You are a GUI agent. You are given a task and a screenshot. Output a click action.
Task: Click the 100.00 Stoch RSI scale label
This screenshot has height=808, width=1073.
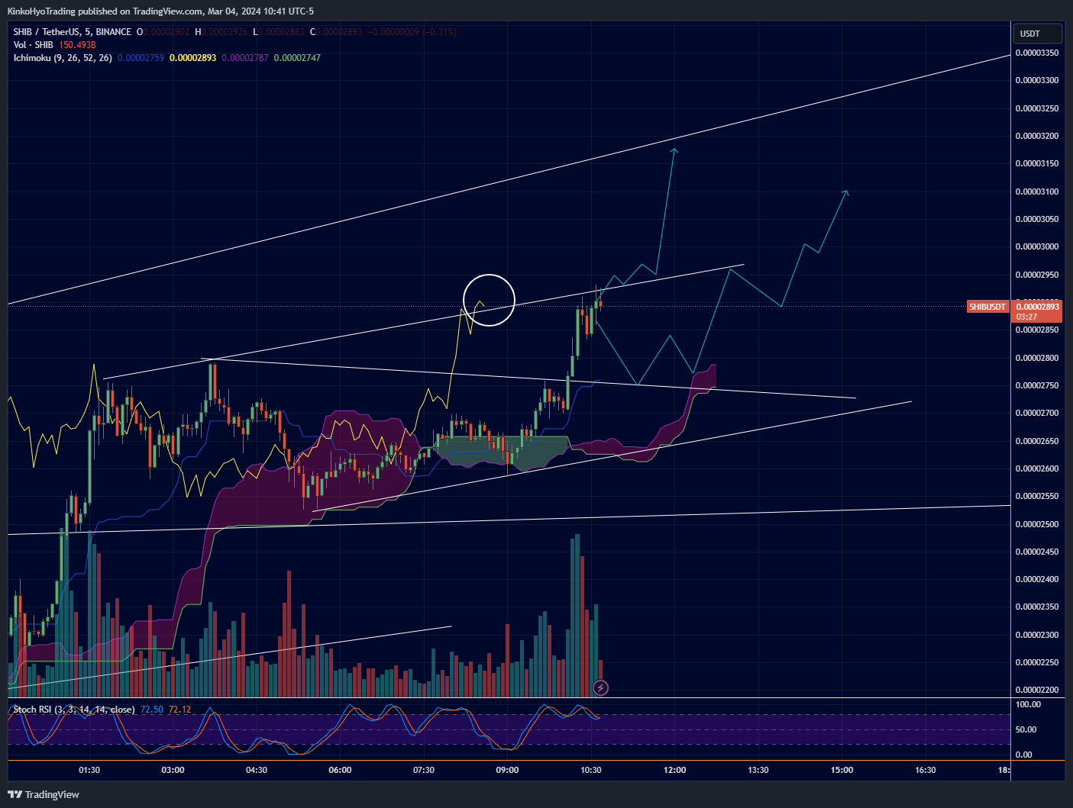1028,704
